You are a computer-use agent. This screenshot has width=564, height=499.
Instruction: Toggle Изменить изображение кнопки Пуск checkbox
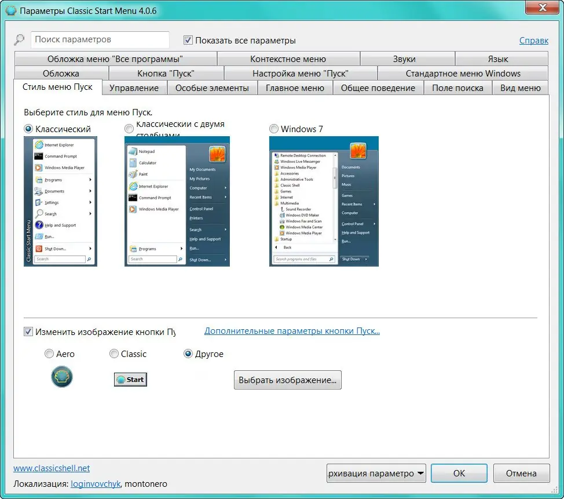pos(28,332)
